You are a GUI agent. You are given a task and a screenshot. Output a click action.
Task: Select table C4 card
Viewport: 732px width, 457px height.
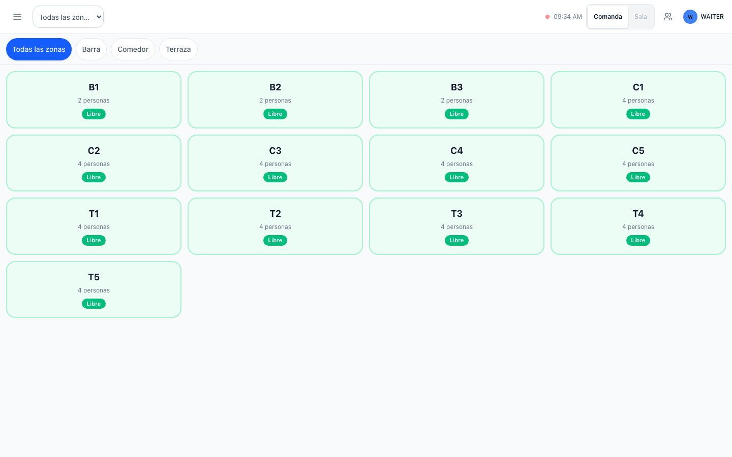pyautogui.click(x=456, y=163)
